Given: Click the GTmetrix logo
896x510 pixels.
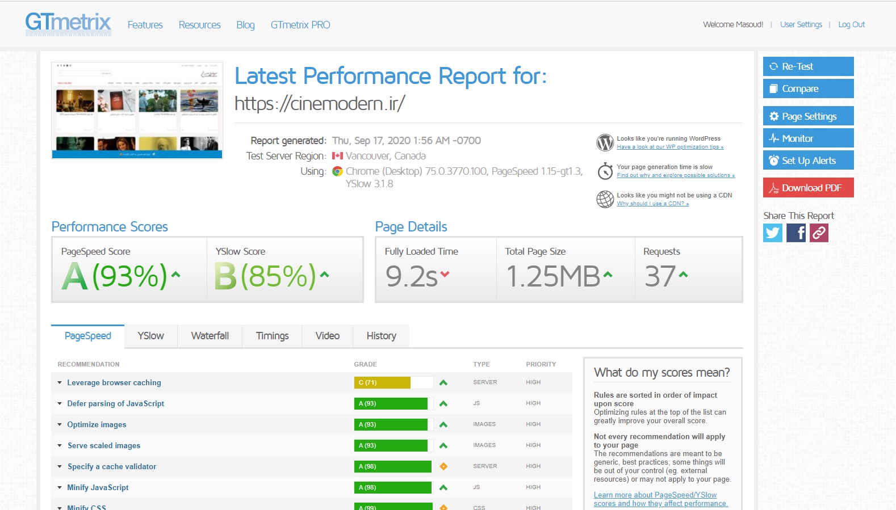Looking at the screenshot, I should tap(68, 24).
